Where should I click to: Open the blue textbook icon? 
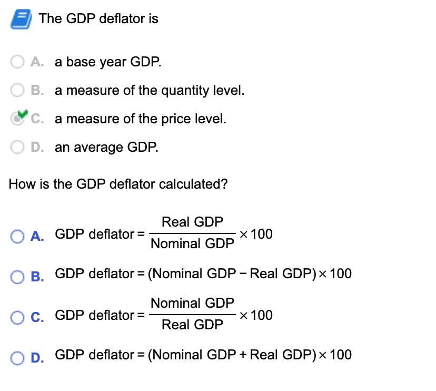21,19
